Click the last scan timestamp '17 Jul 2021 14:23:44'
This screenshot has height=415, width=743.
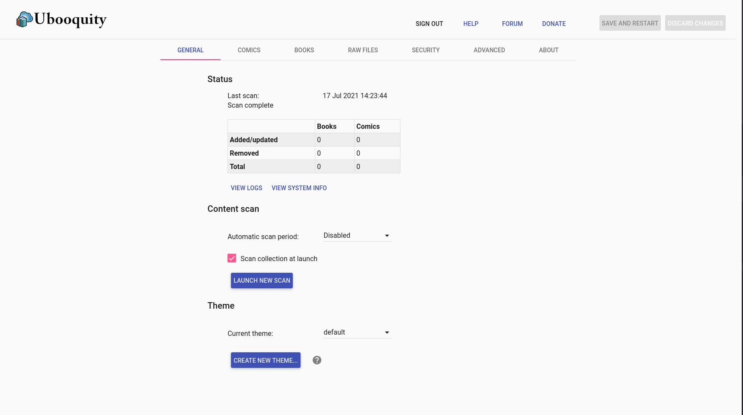coord(355,96)
